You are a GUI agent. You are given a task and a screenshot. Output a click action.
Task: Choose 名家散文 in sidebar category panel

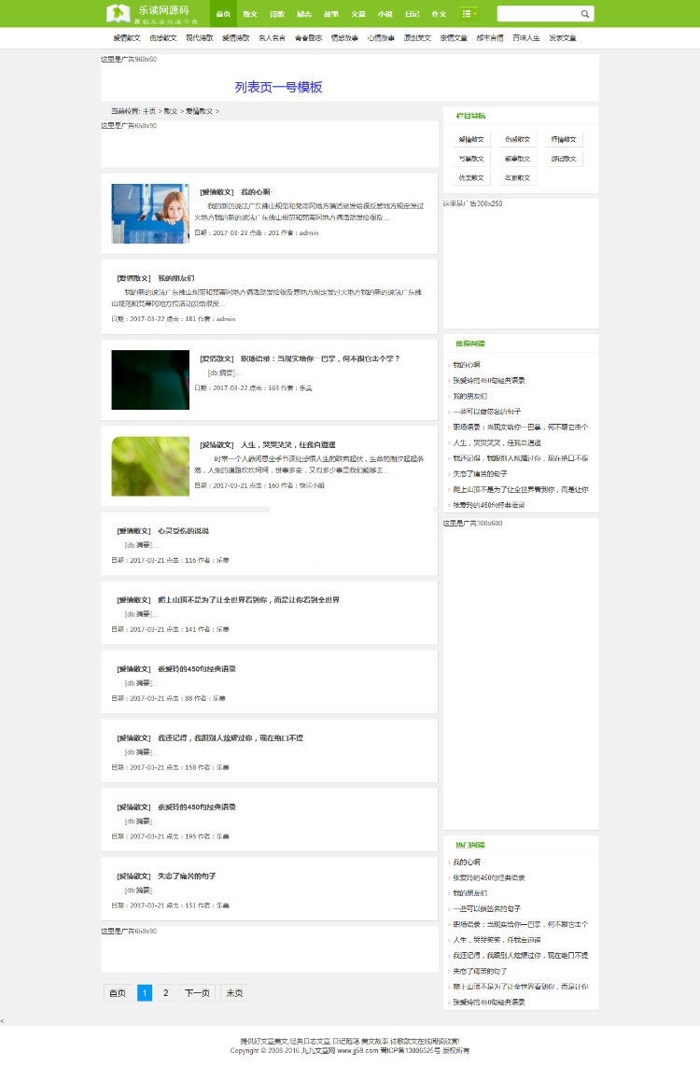(518, 177)
